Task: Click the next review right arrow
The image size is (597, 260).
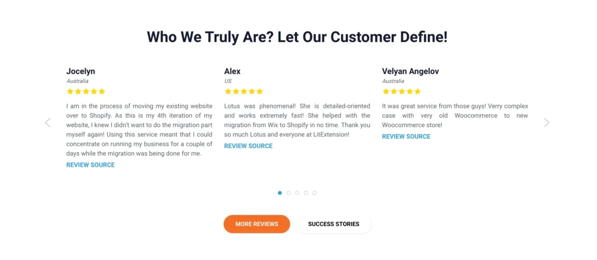Action: pyautogui.click(x=546, y=122)
